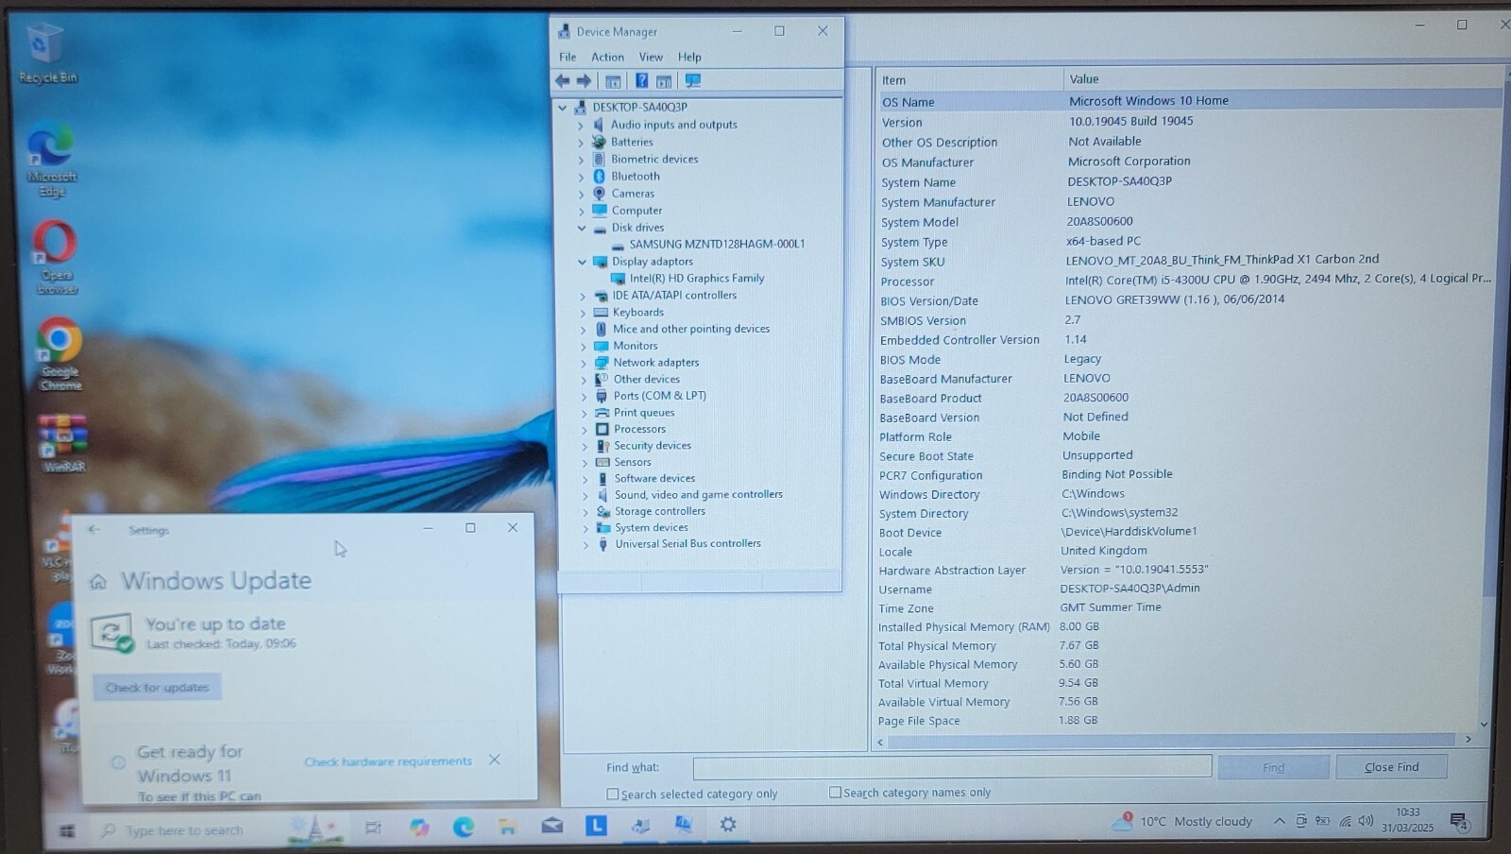The image size is (1511, 854).
Task: Click System Information horizontal scrollbar
Action: pyautogui.click(x=1171, y=741)
